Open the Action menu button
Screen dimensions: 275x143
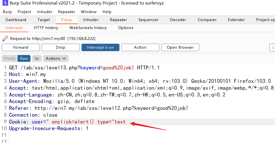coord(140,47)
